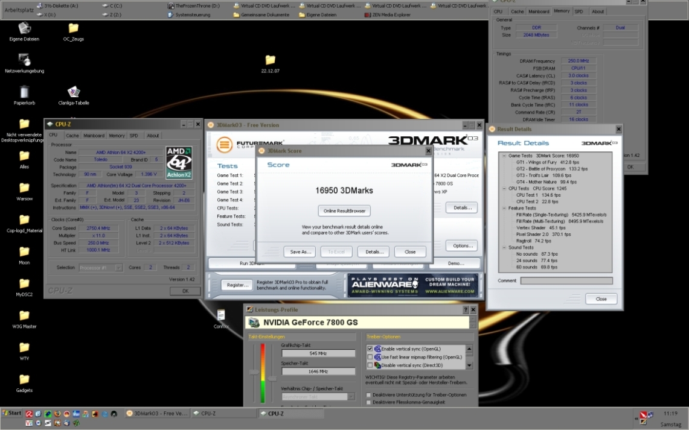Open ZEN Media Explorer shortcut

387,14
